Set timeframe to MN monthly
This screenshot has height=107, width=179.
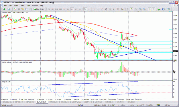80,9
